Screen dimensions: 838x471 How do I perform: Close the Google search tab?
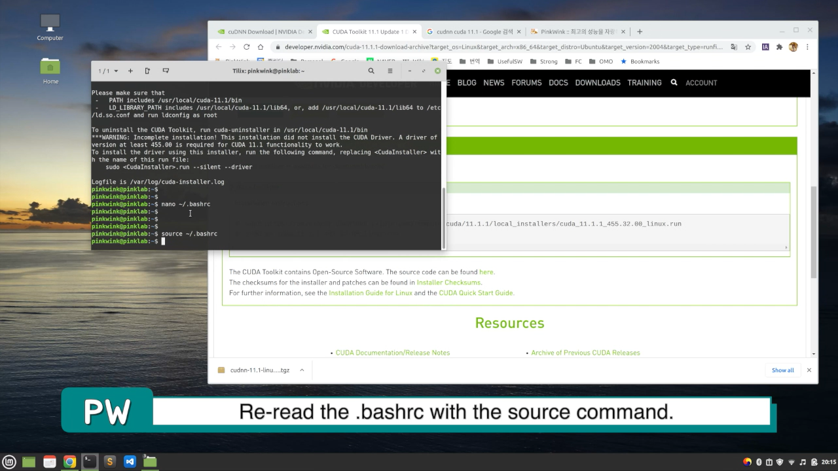[519, 31]
